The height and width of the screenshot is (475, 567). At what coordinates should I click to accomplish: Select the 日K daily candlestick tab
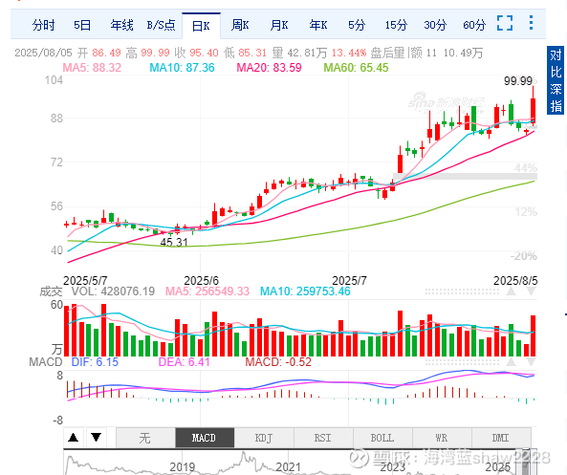click(201, 26)
